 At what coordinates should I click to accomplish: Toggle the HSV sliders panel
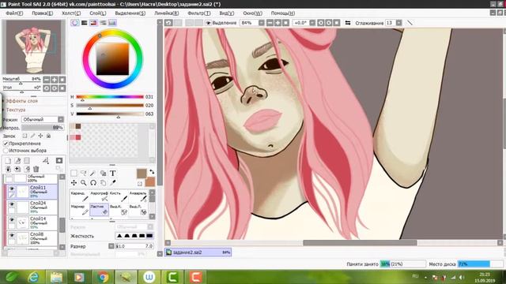point(93,23)
